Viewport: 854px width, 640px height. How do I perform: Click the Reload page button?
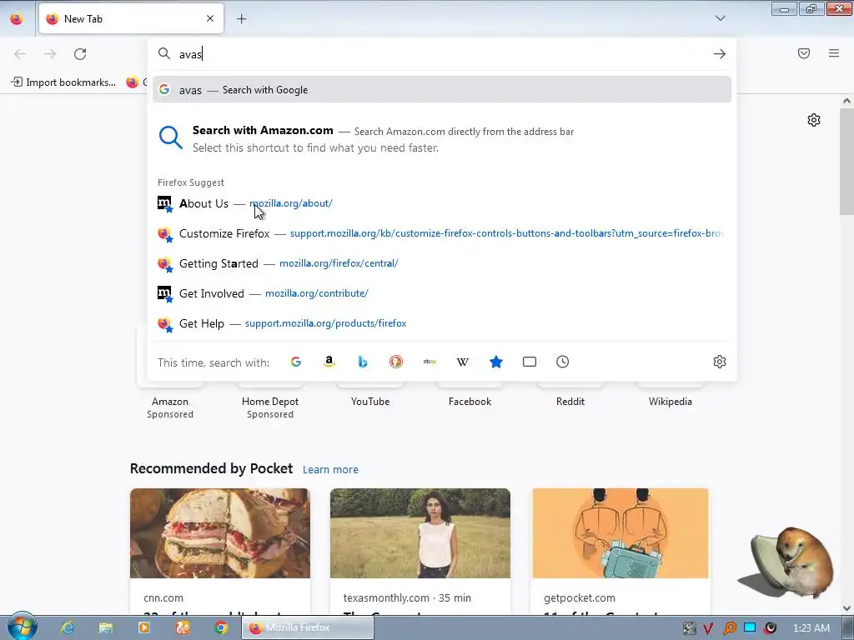coord(80,54)
